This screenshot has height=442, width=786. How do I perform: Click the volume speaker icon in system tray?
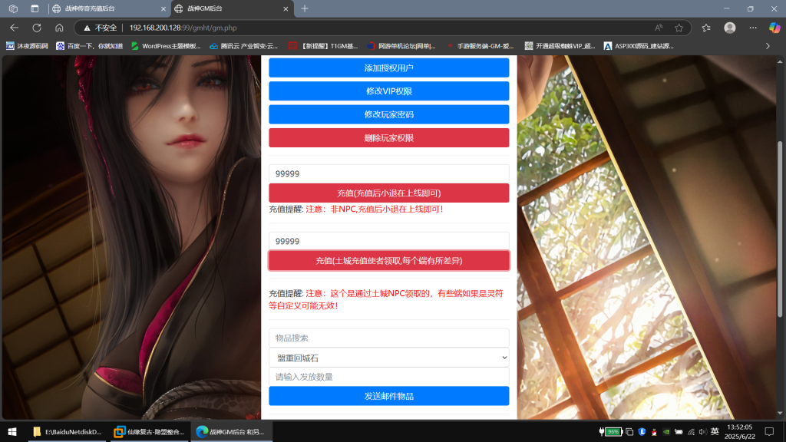(x=702, y=432)
